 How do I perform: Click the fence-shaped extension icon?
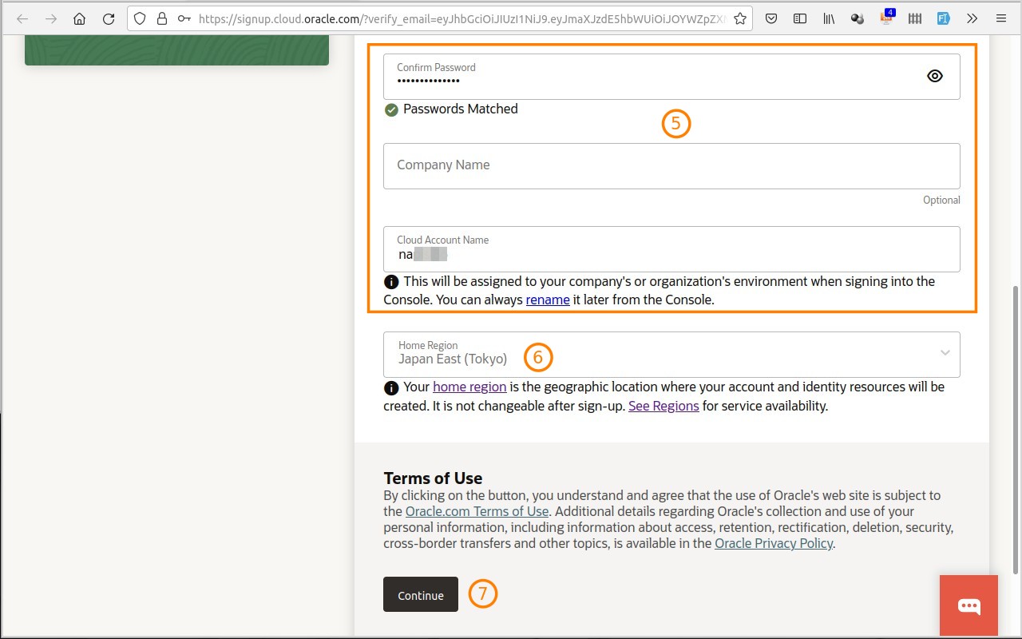click(915, 18)
